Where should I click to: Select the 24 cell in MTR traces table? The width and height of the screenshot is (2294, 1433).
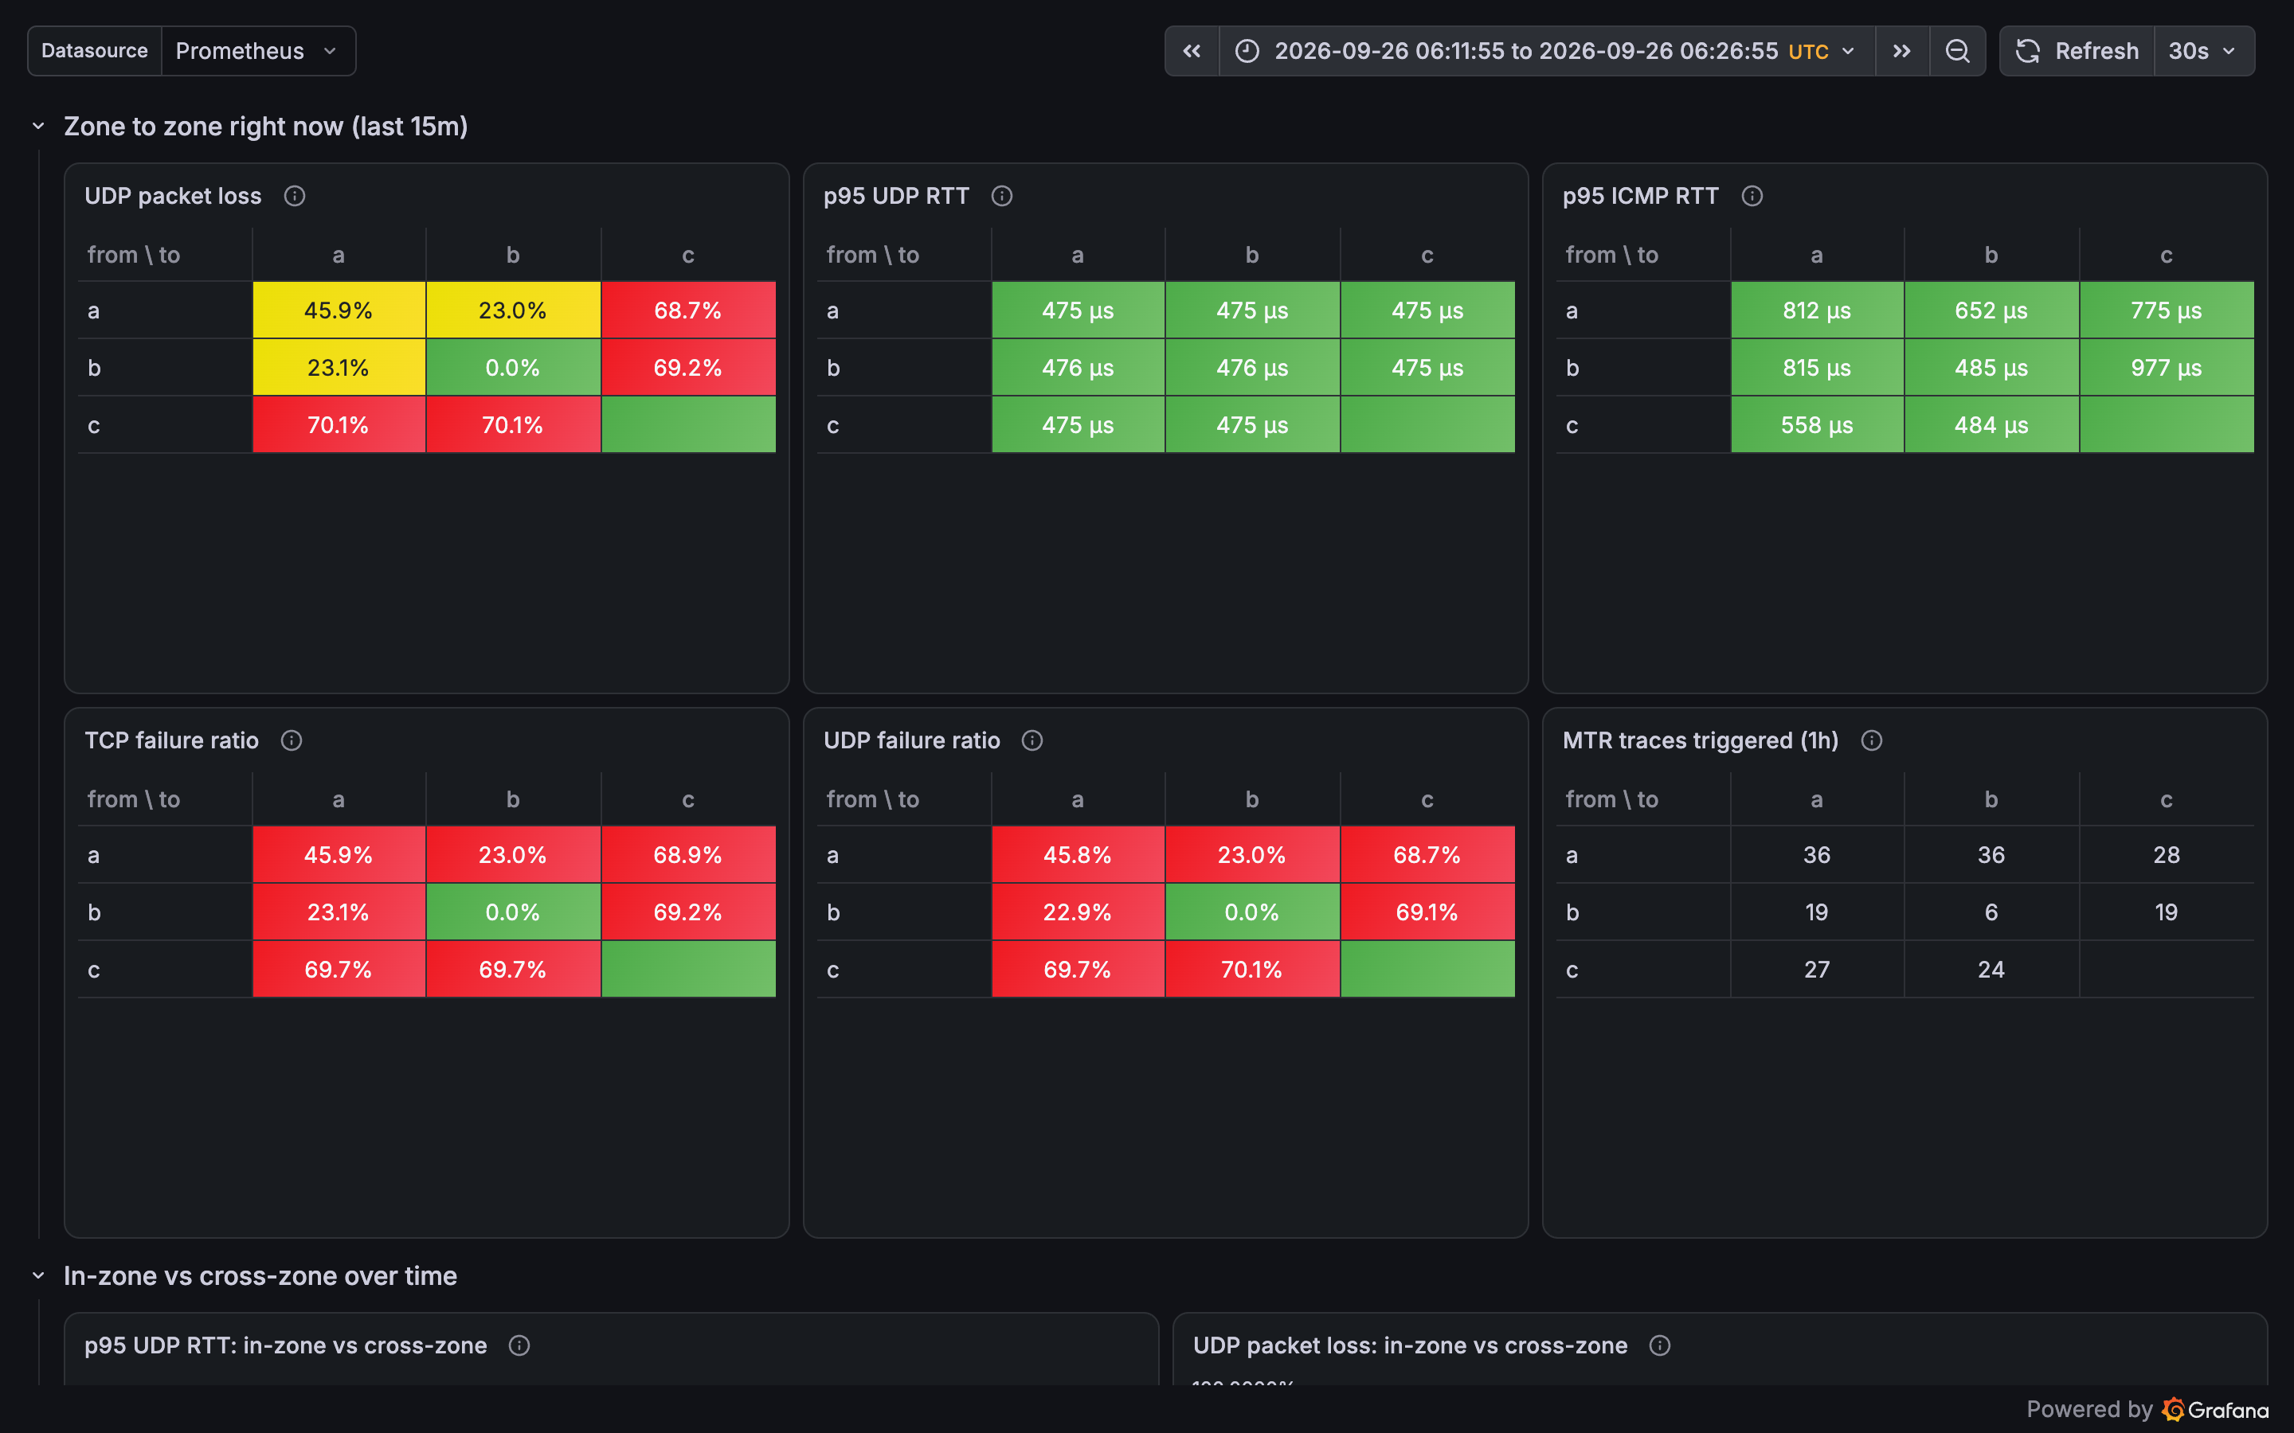pos(1991,970)
